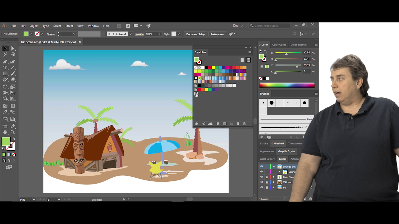Screen dimensions: 399x224
Task: Hide the Palm Tree layer
Action: point(262,177)
